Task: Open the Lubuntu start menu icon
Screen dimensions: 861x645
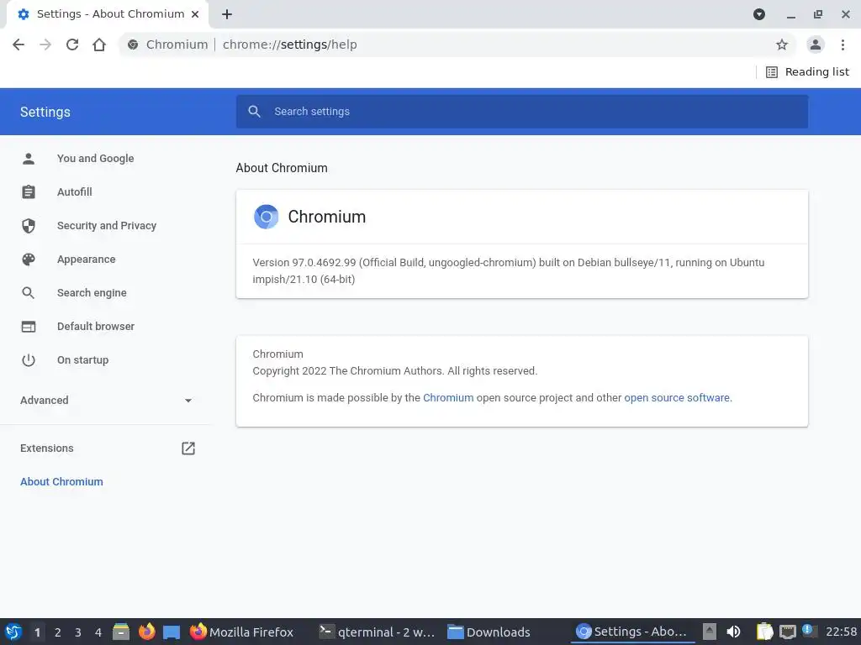Action: (x=13, y=632)
